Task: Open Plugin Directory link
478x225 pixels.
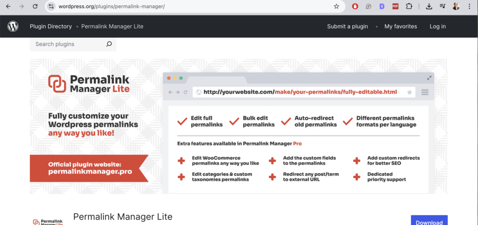Action: (51, 27)
